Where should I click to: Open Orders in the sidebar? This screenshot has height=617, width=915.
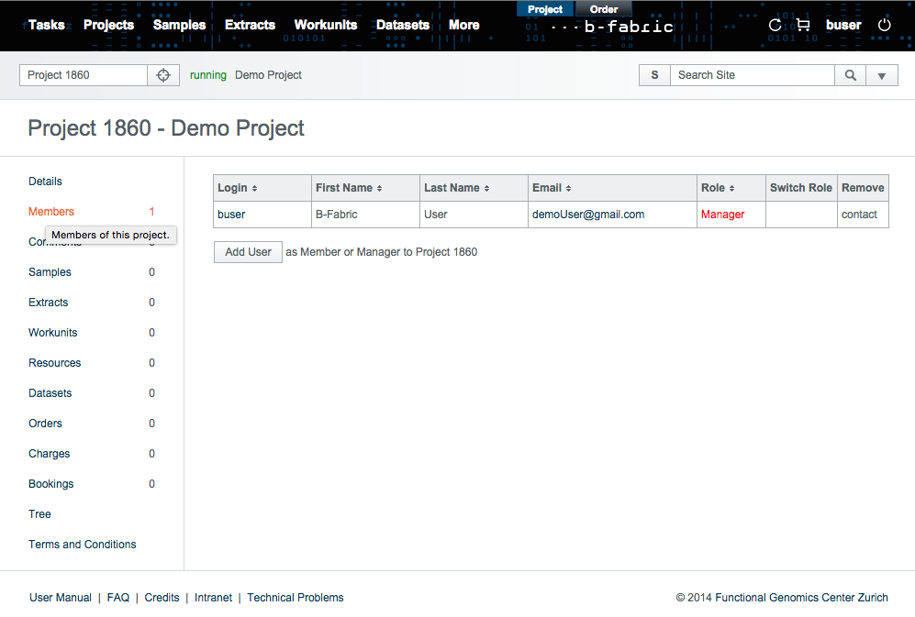[45, 424]
